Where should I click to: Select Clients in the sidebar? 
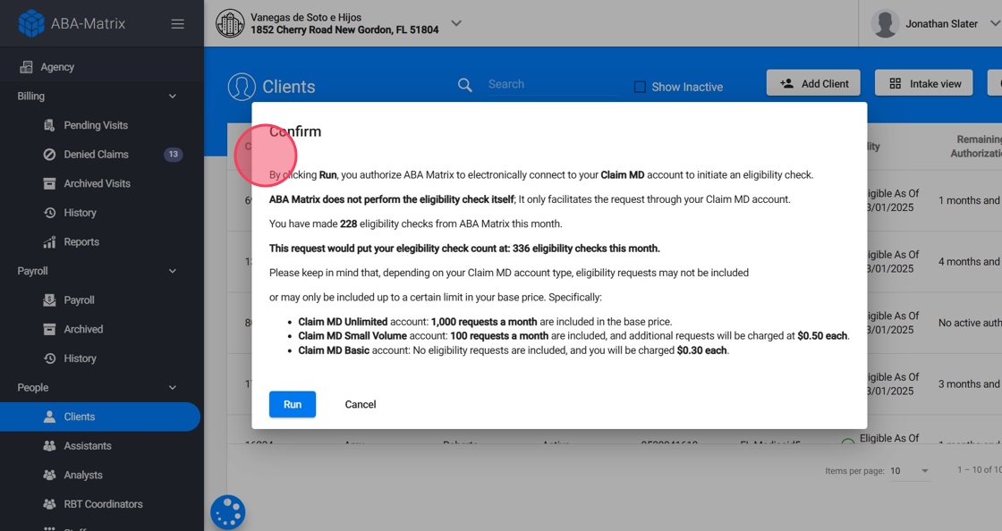(100, 417)
